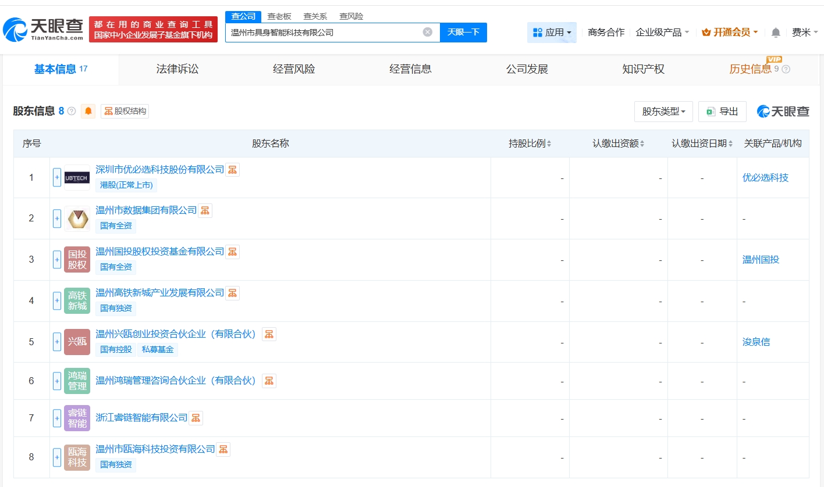The width and height of the screenshot is (824, 487).
Task: Open the 企业级产品 dropdown
Action: [x=662, y=33]
